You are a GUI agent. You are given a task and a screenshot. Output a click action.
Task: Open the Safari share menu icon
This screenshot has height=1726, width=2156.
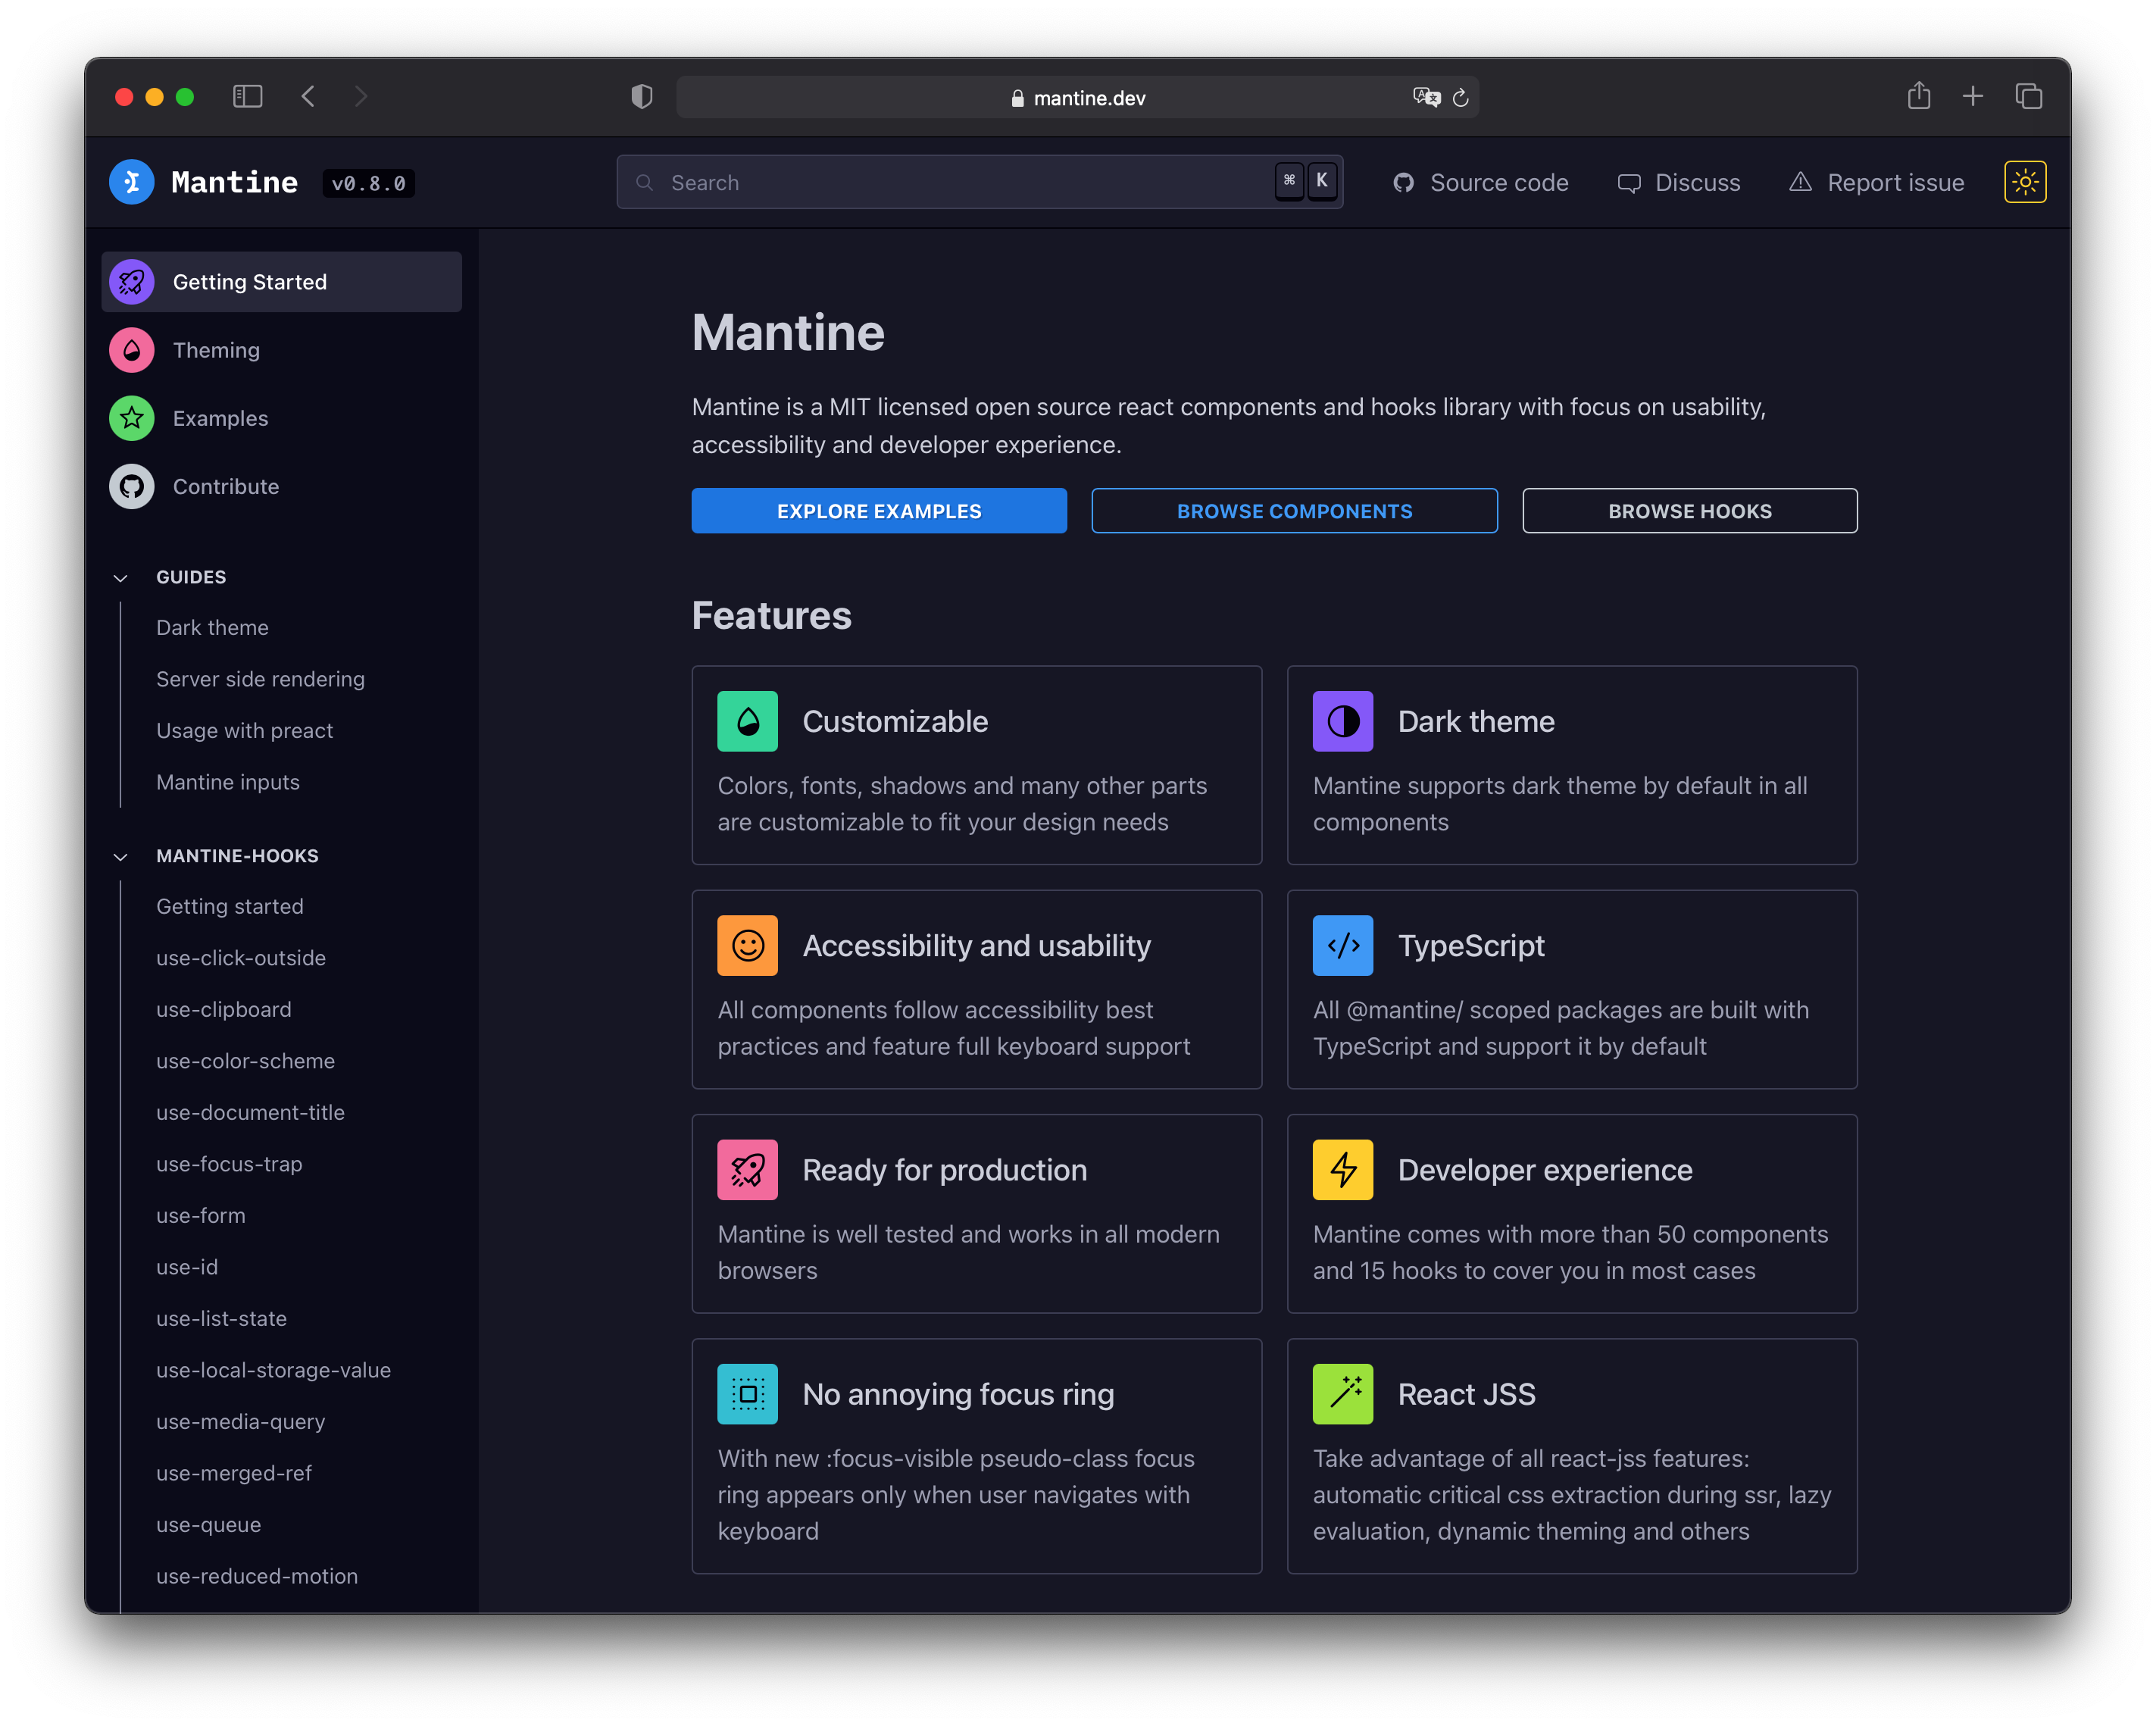[x=1918, y=96]
